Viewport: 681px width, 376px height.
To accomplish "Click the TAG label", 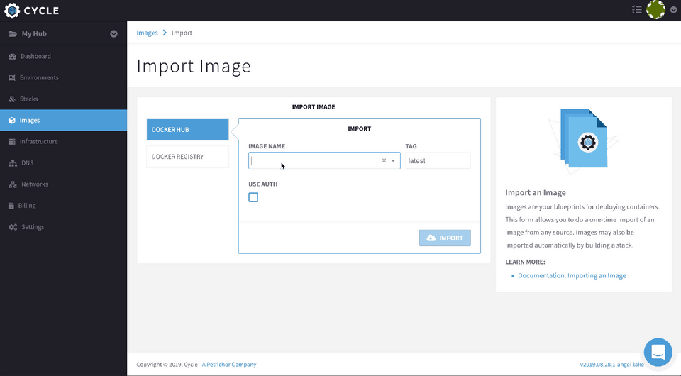I will [x=411, y=146].
